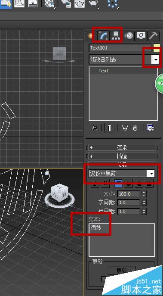Open the object color swatch next to Text001
163x296 pixels.
pyautogui.click(x=157, y=48)
